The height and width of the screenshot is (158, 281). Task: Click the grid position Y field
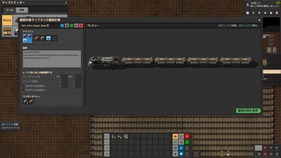(x=78, y=81)
